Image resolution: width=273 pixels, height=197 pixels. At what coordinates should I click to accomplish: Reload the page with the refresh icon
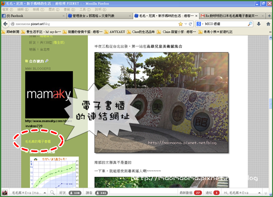(191, 24)
